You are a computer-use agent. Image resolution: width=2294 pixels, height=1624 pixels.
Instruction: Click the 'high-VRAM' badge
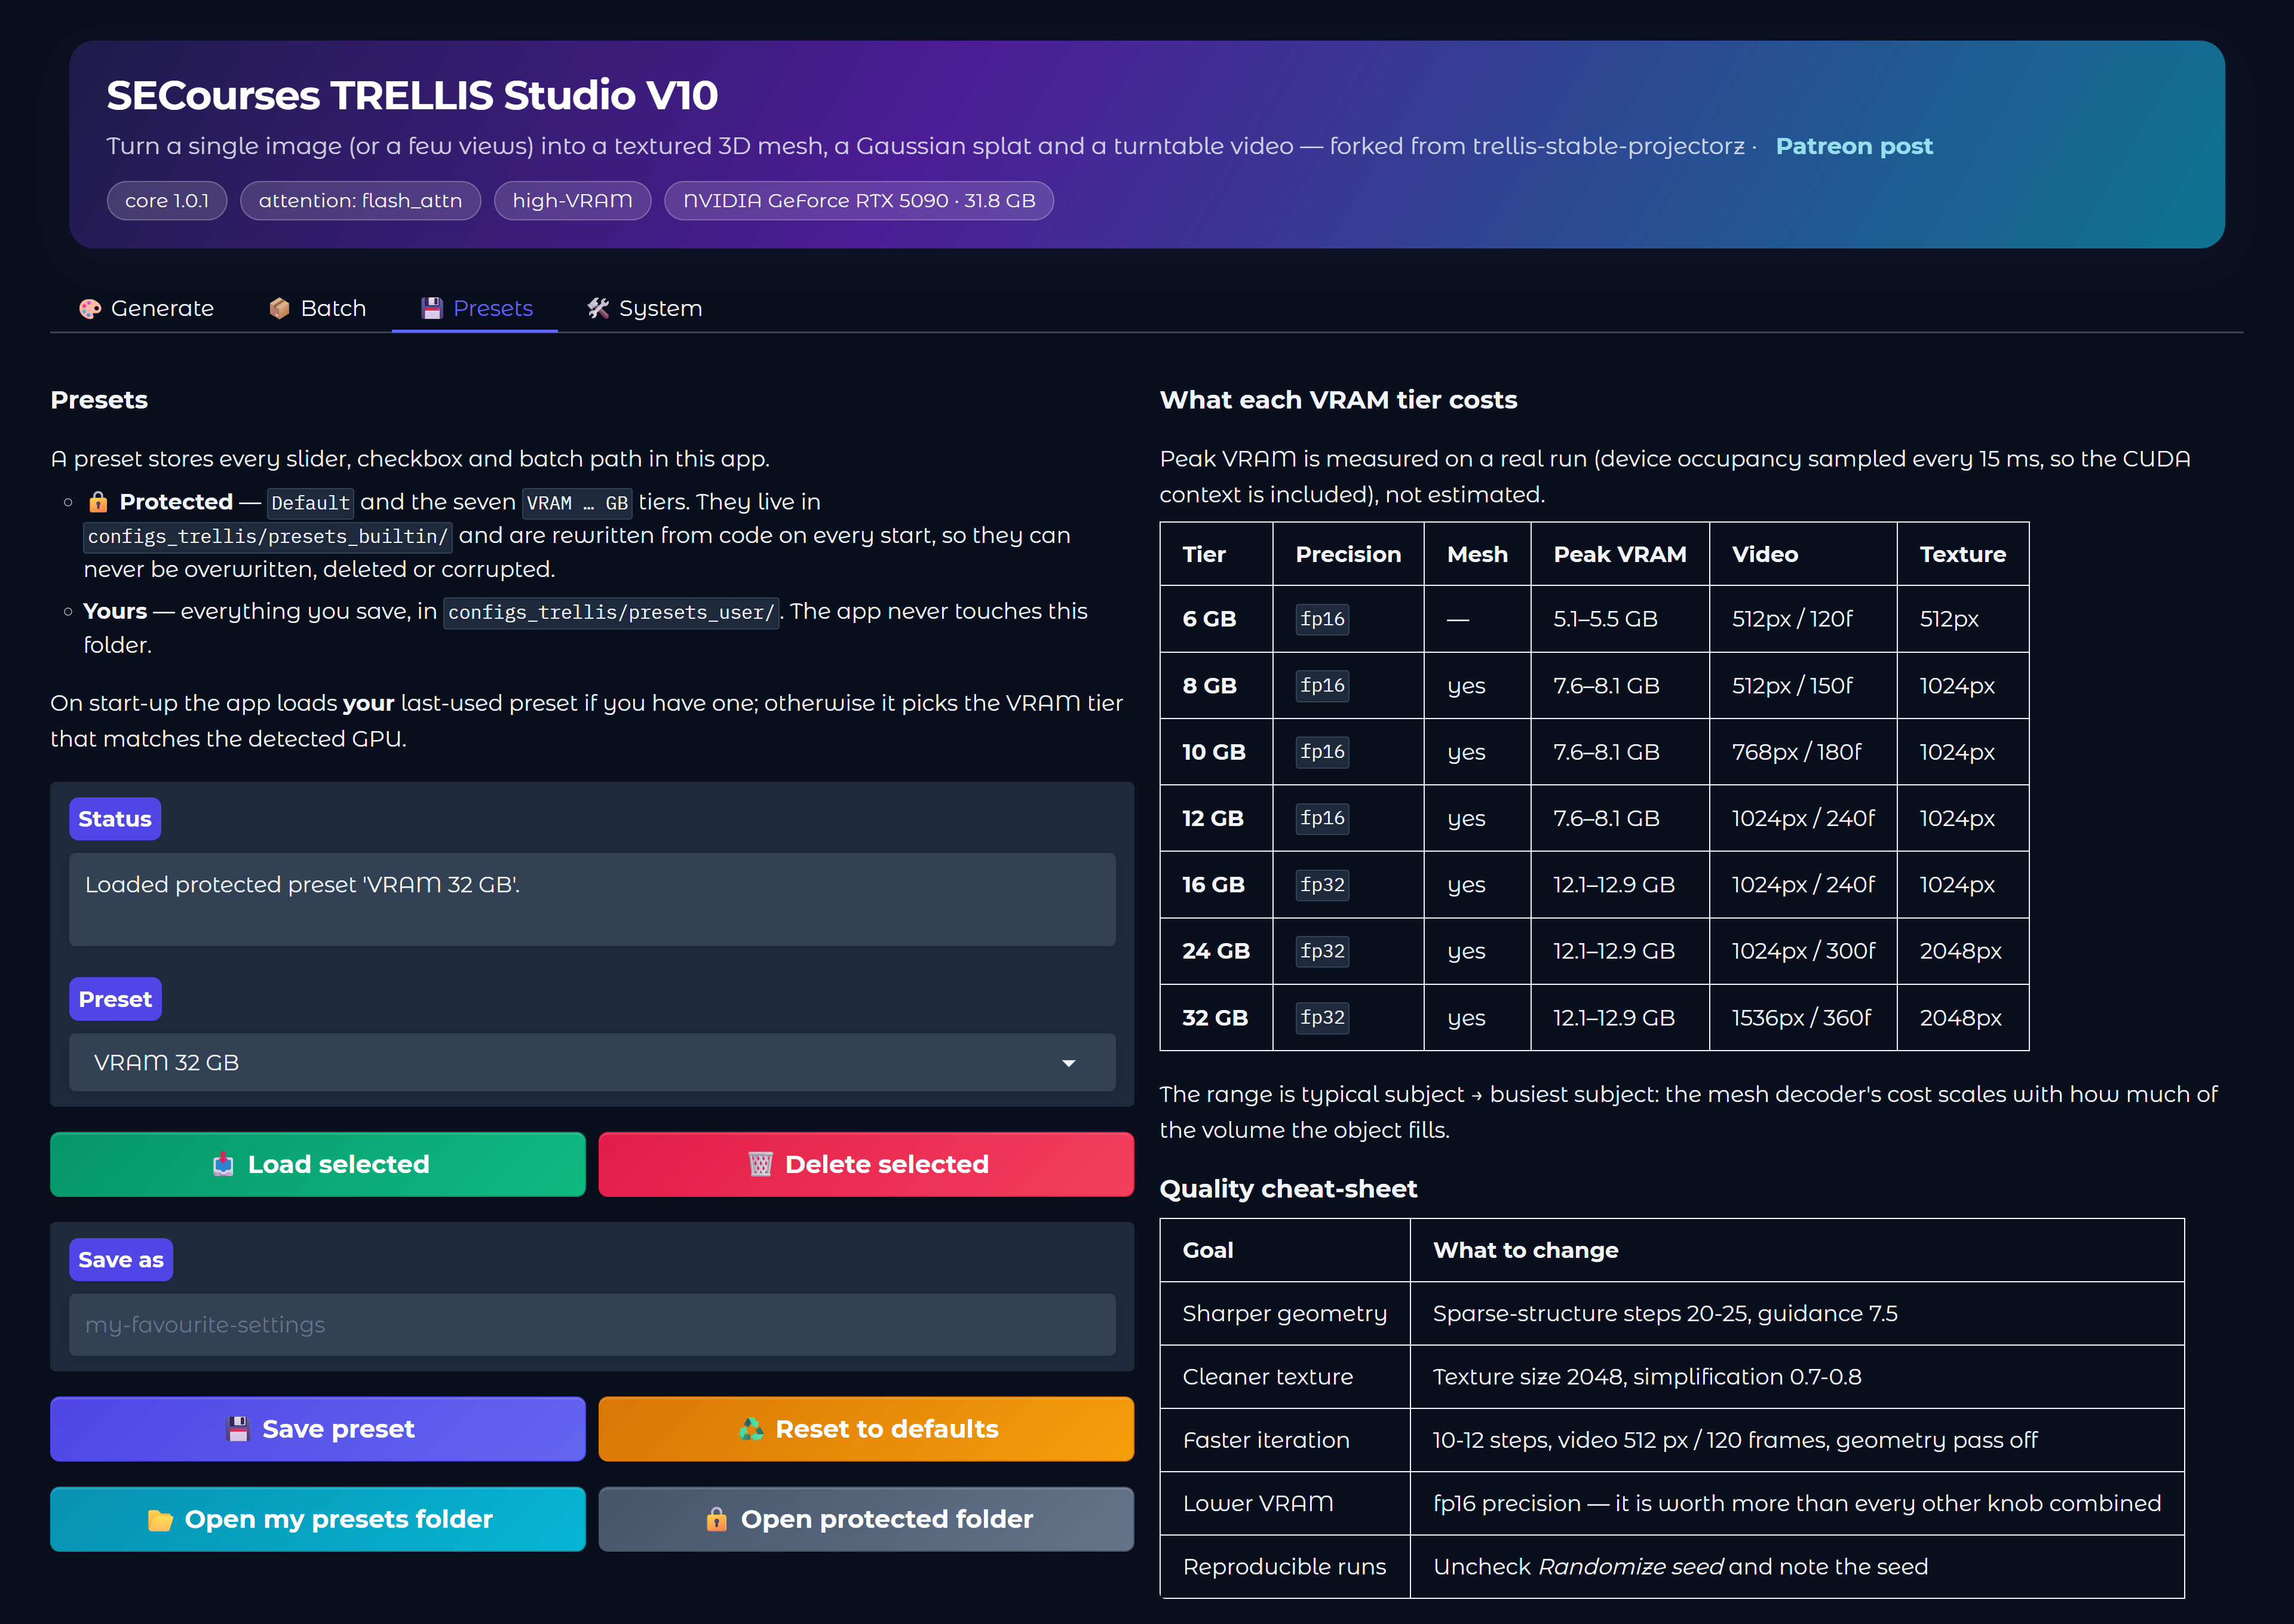coord(572,201)
